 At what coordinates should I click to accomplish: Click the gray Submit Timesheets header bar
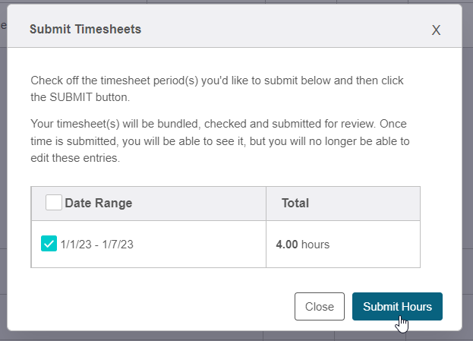[x=235, y=26]
